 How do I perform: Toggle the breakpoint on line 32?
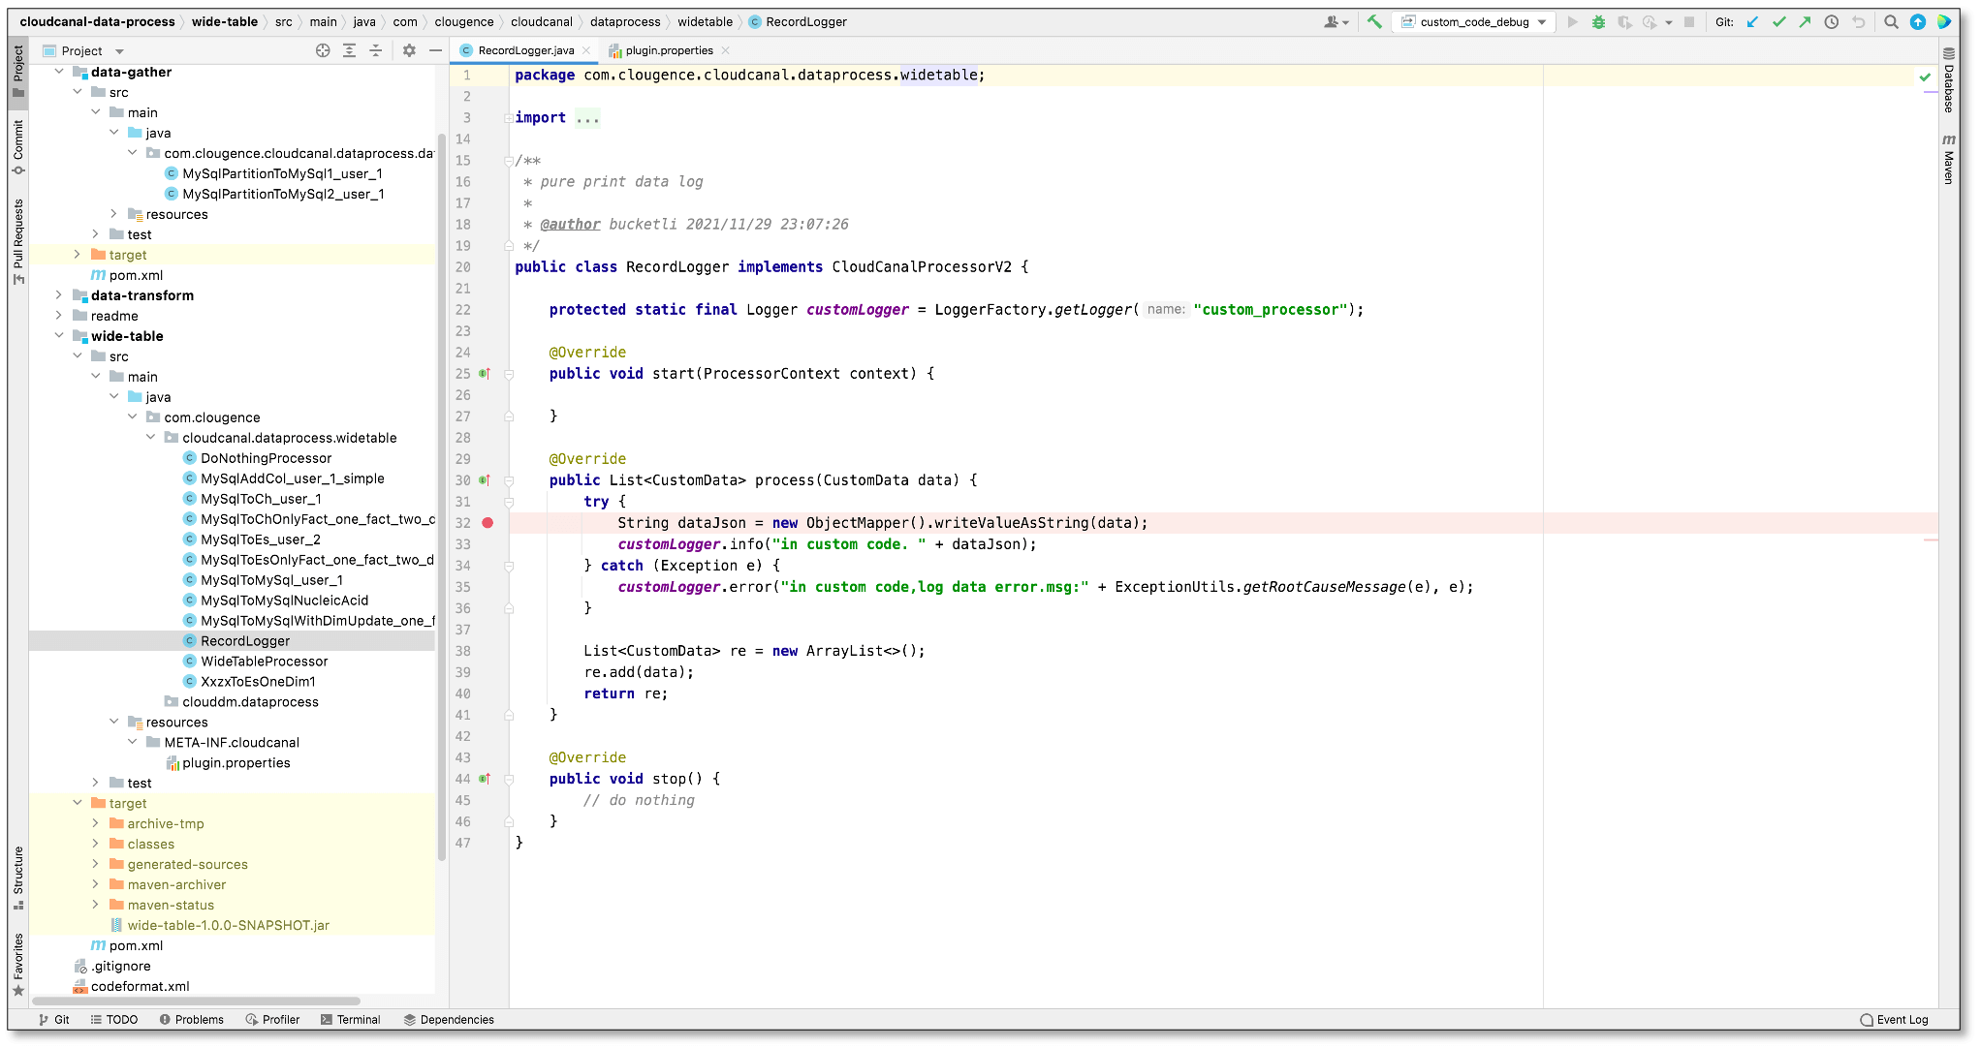tap(488, 522)
